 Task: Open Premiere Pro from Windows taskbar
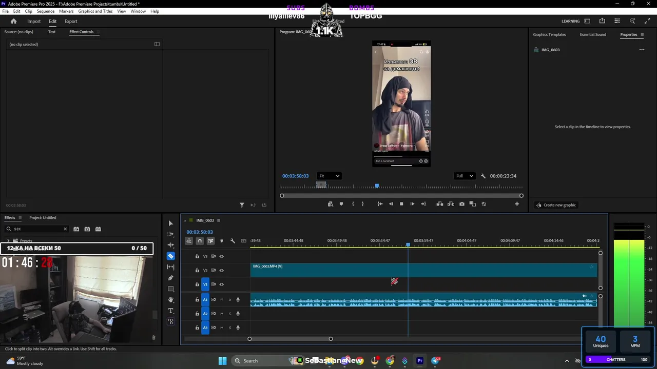(420, 361)
